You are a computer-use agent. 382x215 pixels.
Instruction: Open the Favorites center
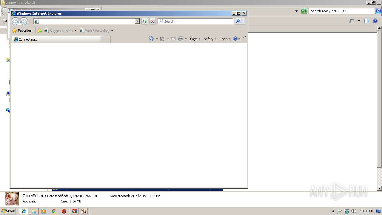(22, 30)
